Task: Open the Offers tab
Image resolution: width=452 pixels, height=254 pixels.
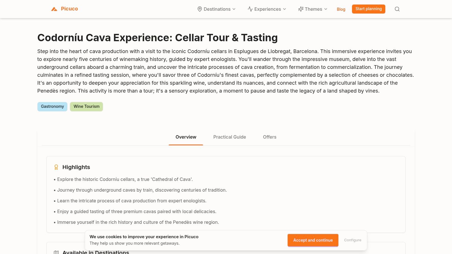Action: point(270,137)
